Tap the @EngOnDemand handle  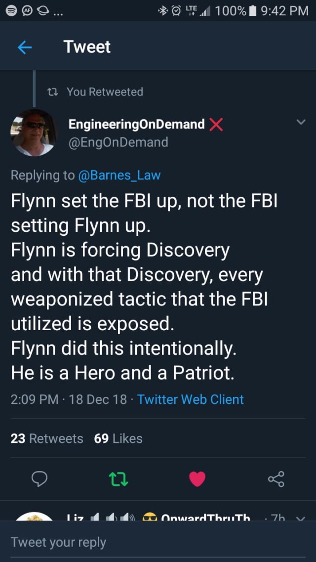[118, 142]
